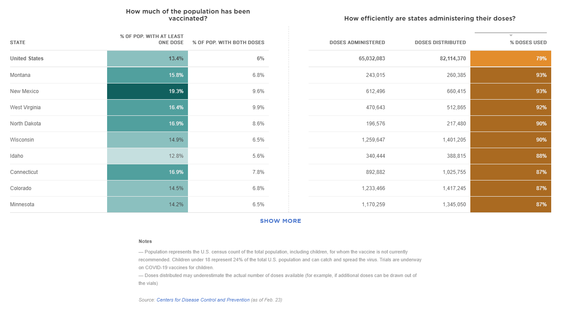Click Minnesota's brown 87% doses used cell
The height and width of the screenshot is (312, 563).
point(511,205)
